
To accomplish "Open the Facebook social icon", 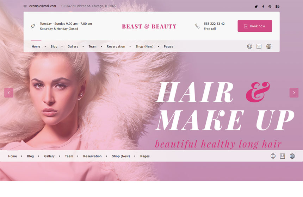I will pyautogui.click(x=263, y=7).
